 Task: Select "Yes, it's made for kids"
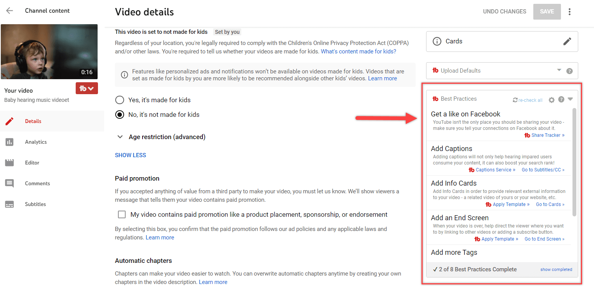point(120,100)
